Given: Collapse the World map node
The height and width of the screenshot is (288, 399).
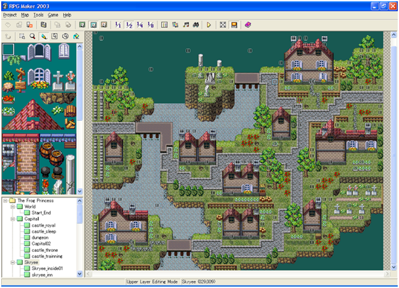Looking at the screenshot, I should click(x=13, y=207).
